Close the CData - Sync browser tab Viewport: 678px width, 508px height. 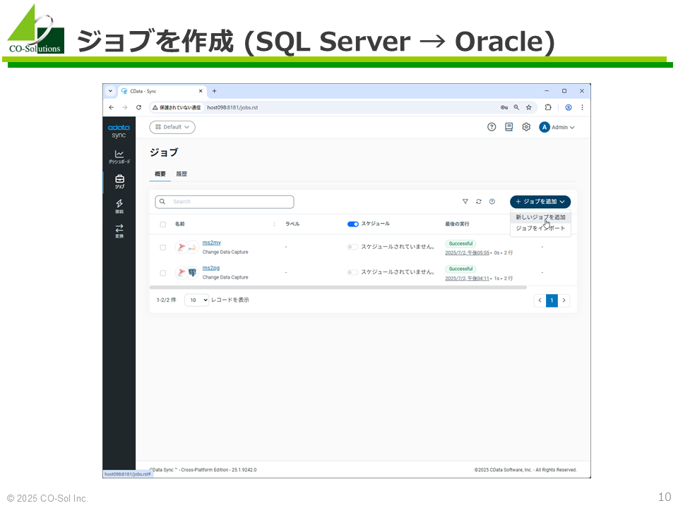click(201, 91)
